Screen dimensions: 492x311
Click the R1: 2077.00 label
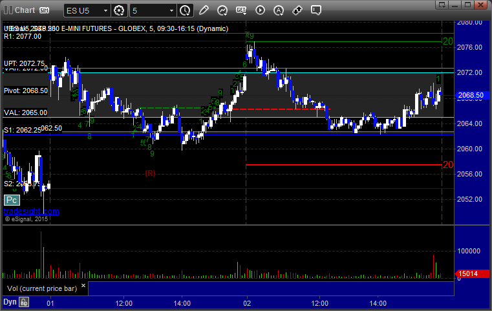tap(23, 36)
